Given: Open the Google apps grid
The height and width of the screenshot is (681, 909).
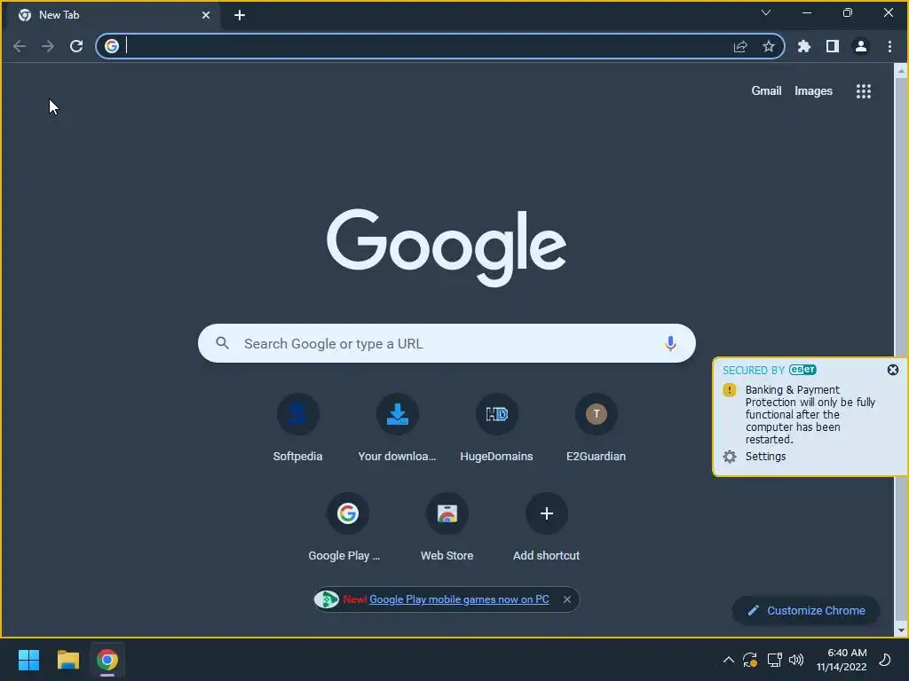Looking at the screenshot, I should click(864, 91).
